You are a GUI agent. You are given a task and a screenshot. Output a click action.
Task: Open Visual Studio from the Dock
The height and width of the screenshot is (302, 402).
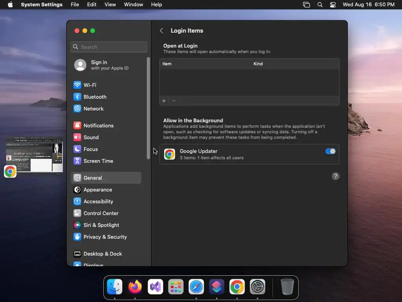click(155, 287)
